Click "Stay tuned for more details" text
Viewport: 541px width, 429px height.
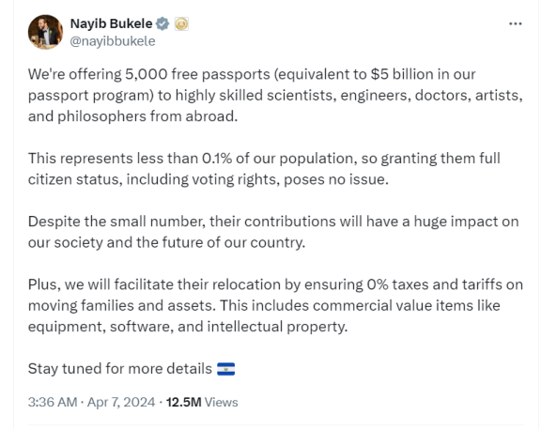119,369
